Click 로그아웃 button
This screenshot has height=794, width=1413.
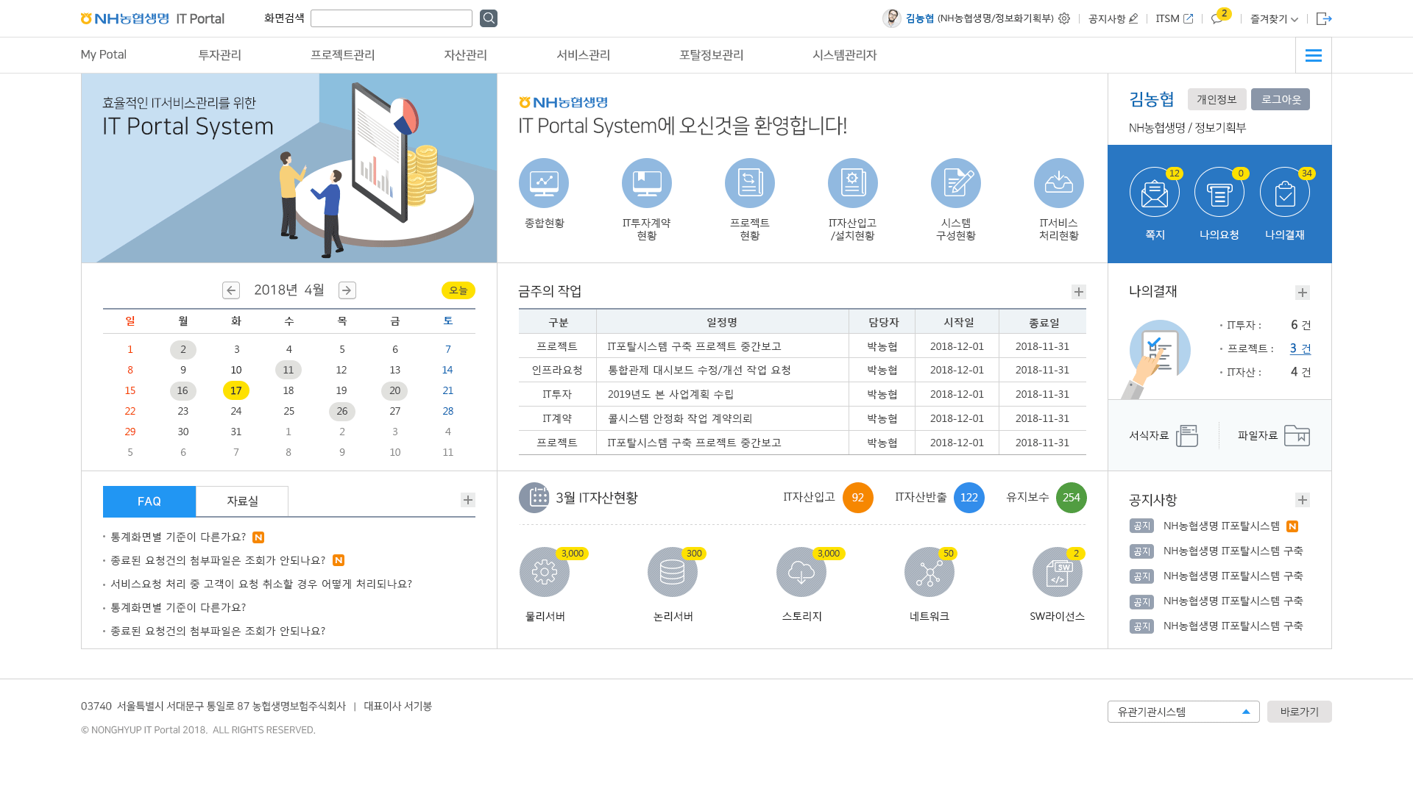pyautogui.click(x=1281, y=99)
